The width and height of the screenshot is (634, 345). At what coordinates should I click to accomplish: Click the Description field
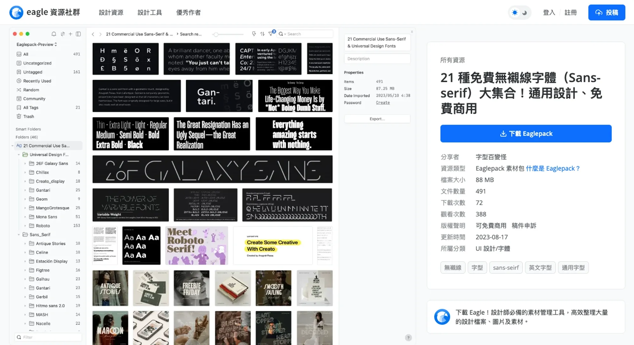[377, 59]
